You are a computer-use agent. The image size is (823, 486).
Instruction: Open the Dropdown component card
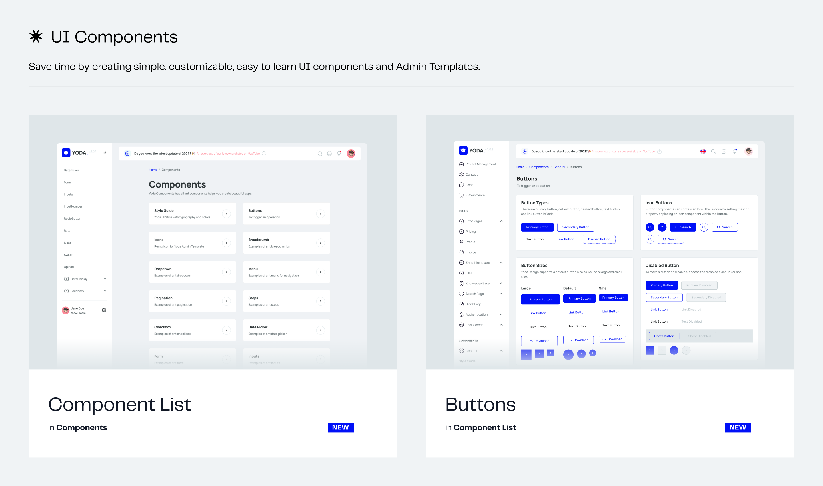192,272
